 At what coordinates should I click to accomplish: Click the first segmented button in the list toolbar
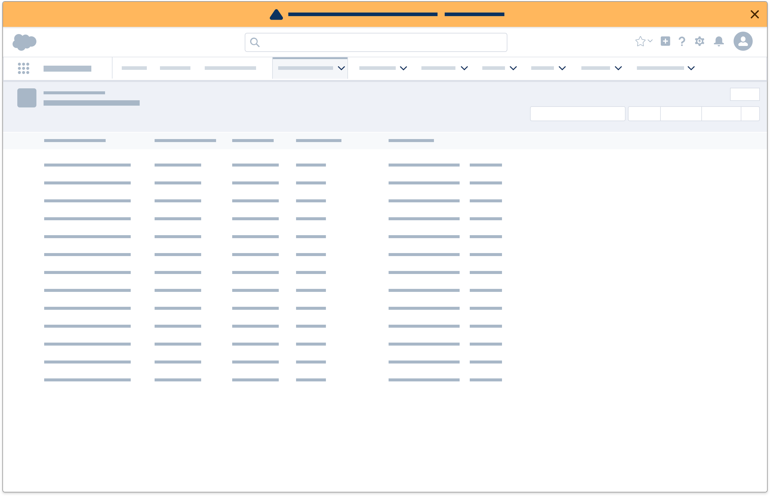click(x=644, y=113)
